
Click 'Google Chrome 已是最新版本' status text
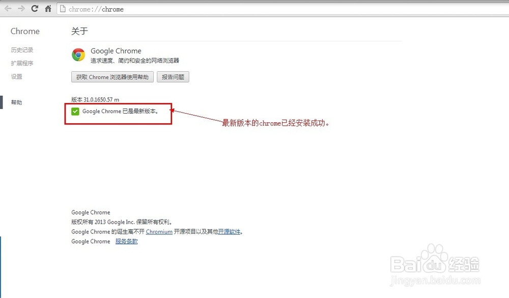click(x=121, y=111)
